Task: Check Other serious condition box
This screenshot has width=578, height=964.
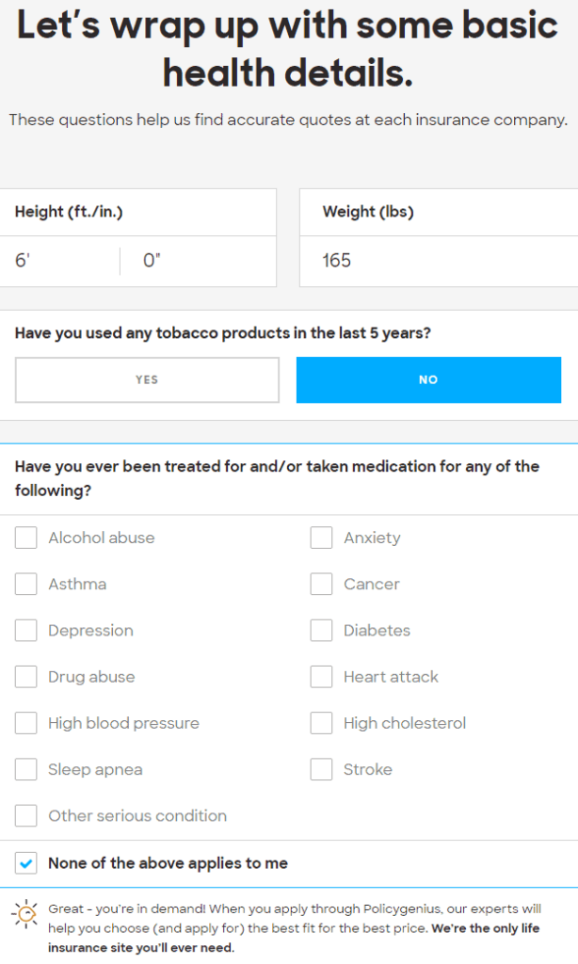Action: pos(25,816)
